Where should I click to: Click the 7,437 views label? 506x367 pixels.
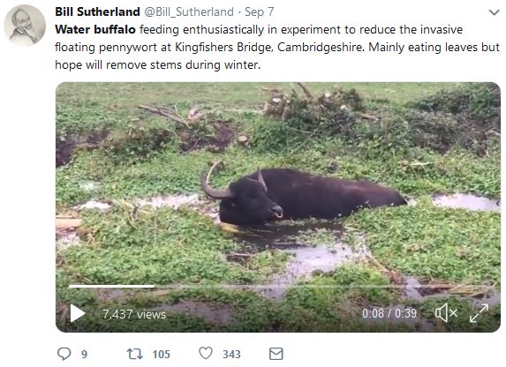click(x=134, y=314)
